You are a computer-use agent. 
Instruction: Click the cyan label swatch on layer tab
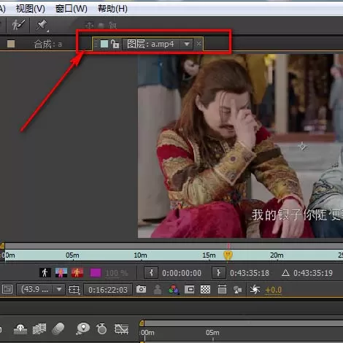point(104,44)
